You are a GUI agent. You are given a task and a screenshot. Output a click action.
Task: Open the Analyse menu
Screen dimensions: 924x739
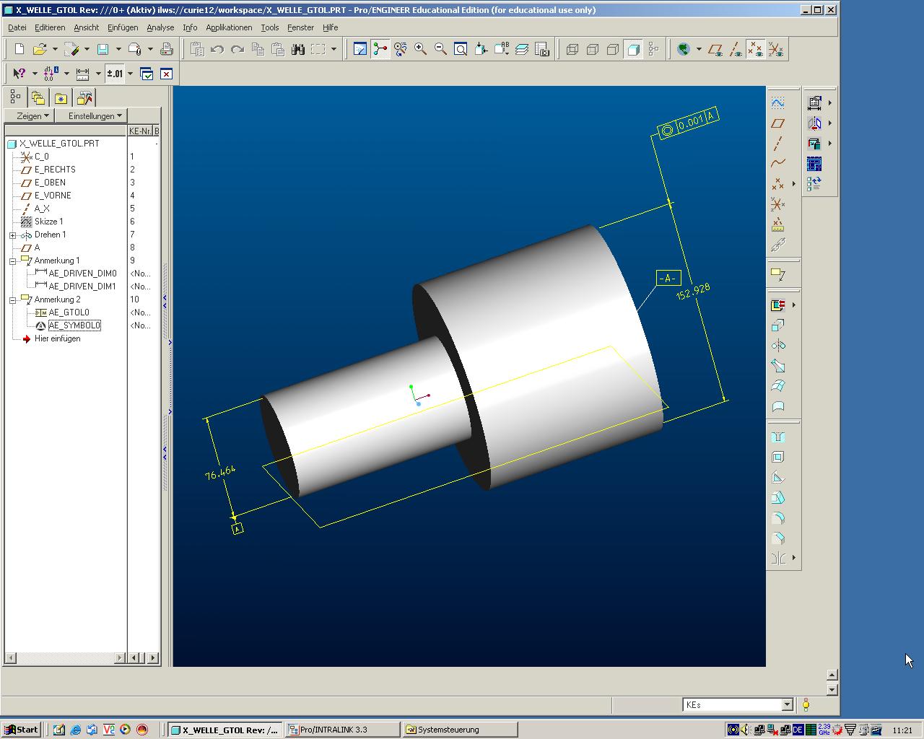(160, 27)
